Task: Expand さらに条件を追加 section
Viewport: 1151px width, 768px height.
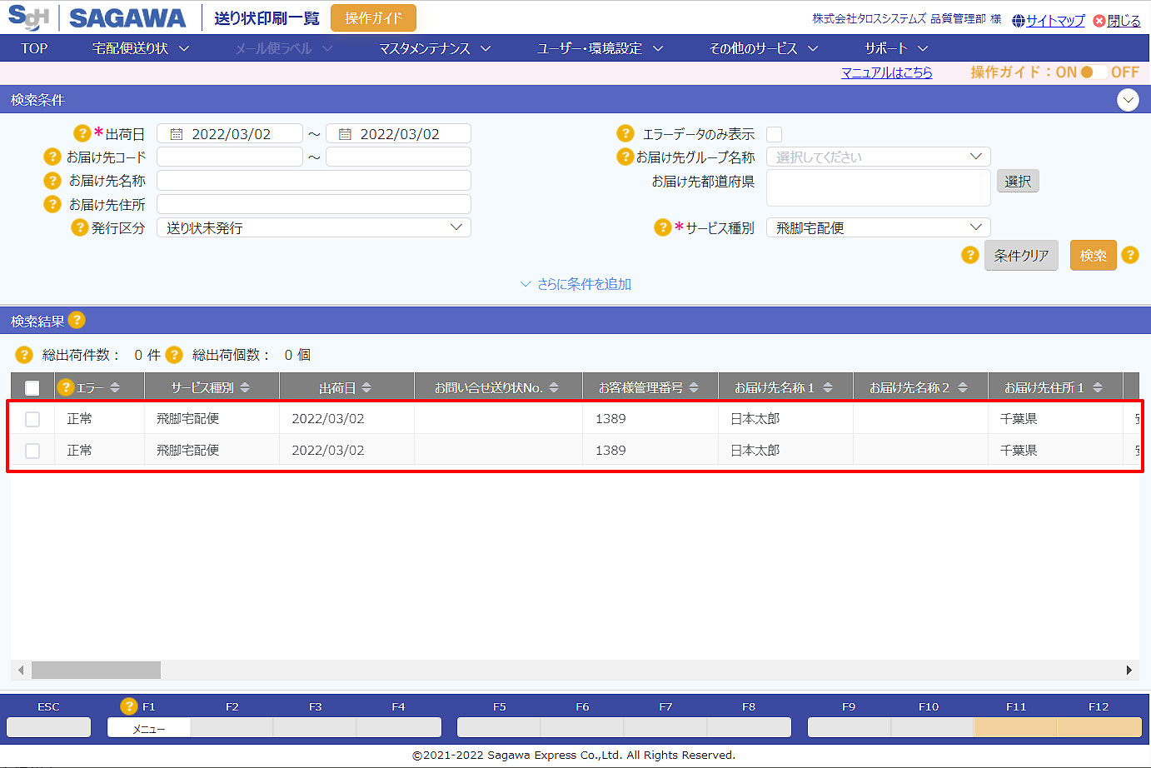Action: click(575, 284)
